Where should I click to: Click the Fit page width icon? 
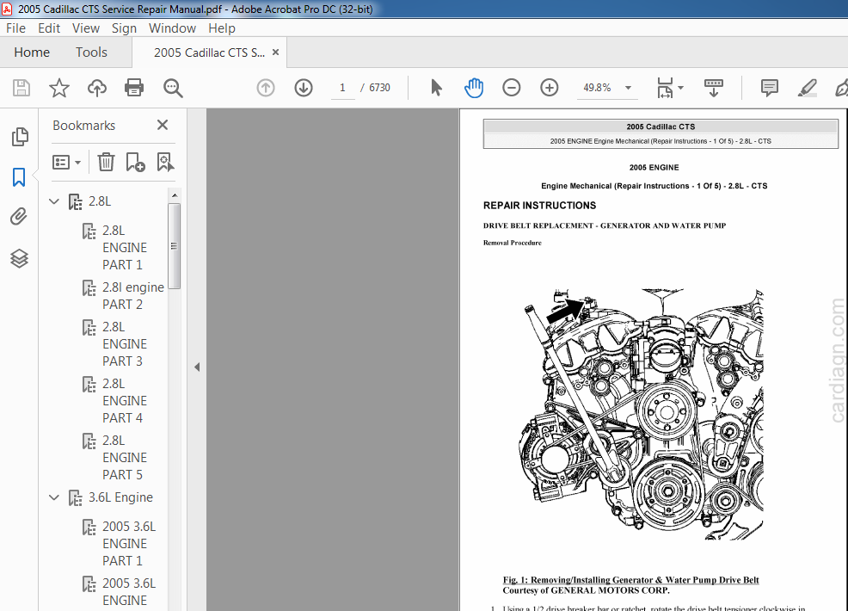pos(665,88)
